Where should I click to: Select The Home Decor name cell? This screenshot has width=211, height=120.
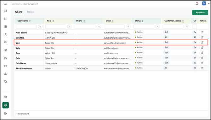(x=24, y=68)
